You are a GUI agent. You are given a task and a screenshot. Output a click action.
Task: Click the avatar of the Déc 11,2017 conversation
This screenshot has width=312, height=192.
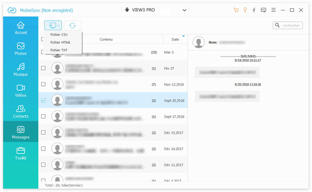pyautogui.click(x=58, y=164)
